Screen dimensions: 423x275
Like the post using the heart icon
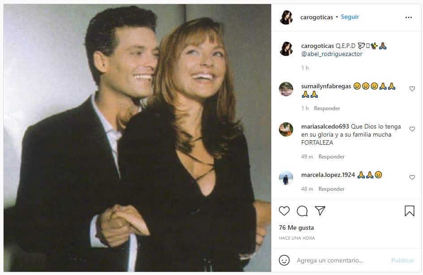284,211
